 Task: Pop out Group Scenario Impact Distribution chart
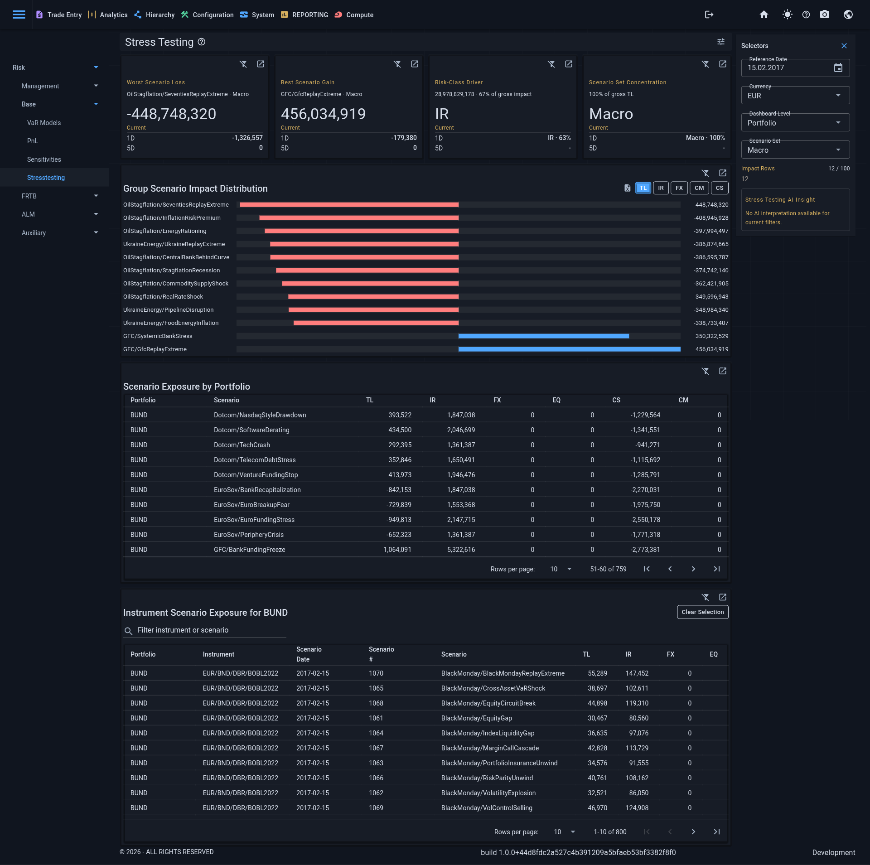click(x=723, y=173)
